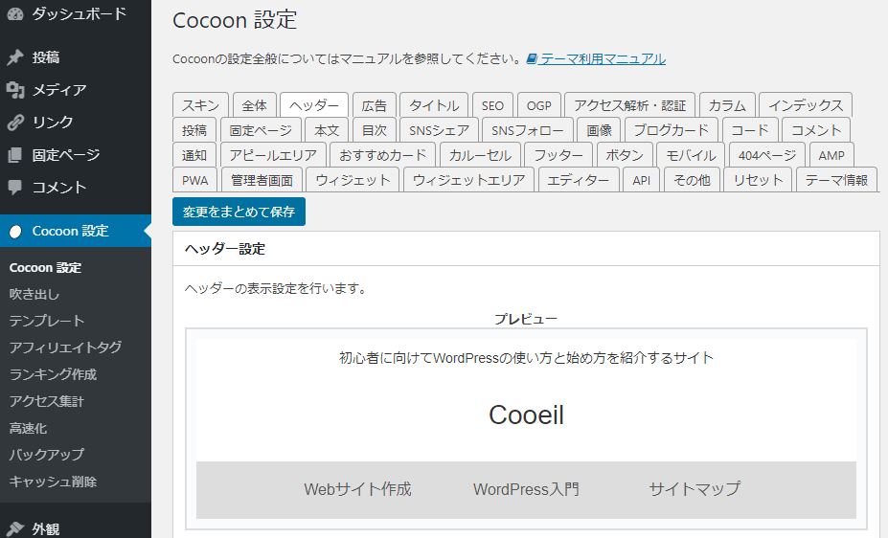This screenshot has width=888, height=538.
Task: Open the 管理者画面 tab
Action: (262, 180)
